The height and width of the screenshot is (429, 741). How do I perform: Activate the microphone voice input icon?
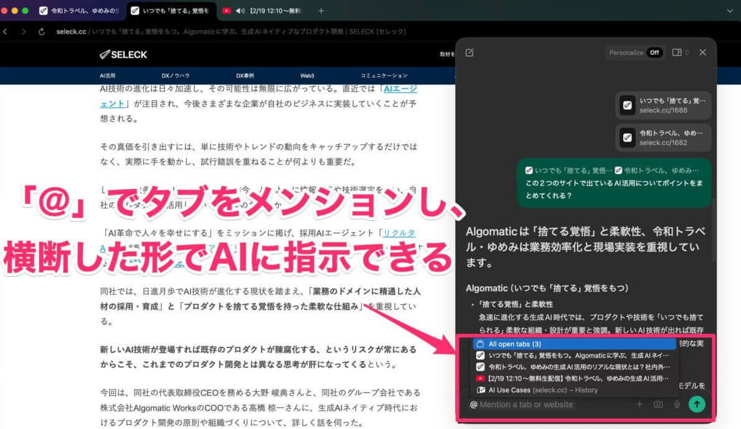(x=677, y=405)
